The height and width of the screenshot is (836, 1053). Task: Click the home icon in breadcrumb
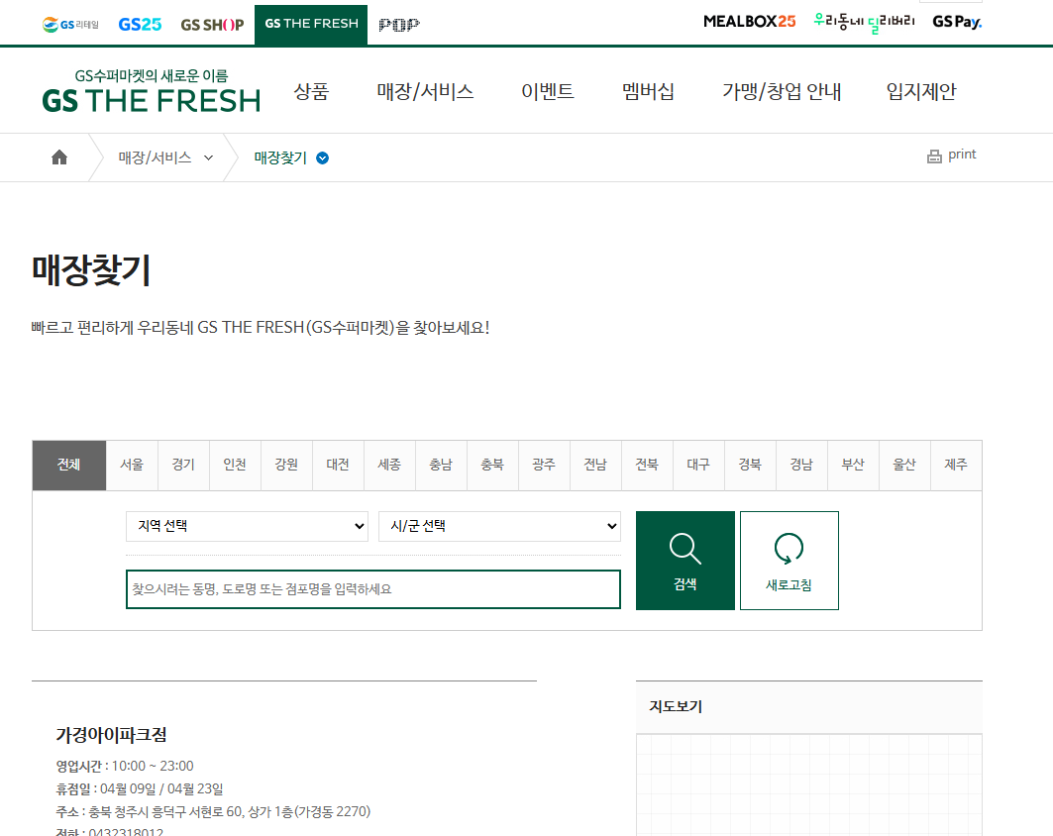(59, 157)
